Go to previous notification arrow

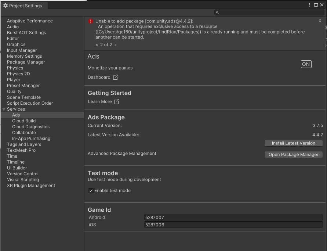point(97,45)
